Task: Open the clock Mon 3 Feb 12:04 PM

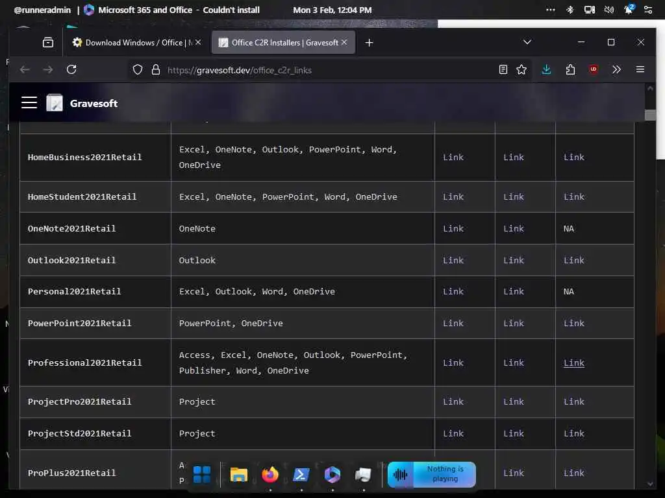Action: click(x=332, y=10)
